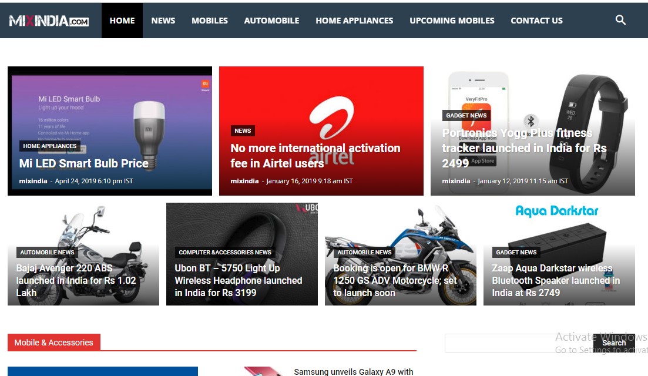Click mixindia author on Mi LED bulb post
The image size is (648, 376).
[x=33, y=181]
